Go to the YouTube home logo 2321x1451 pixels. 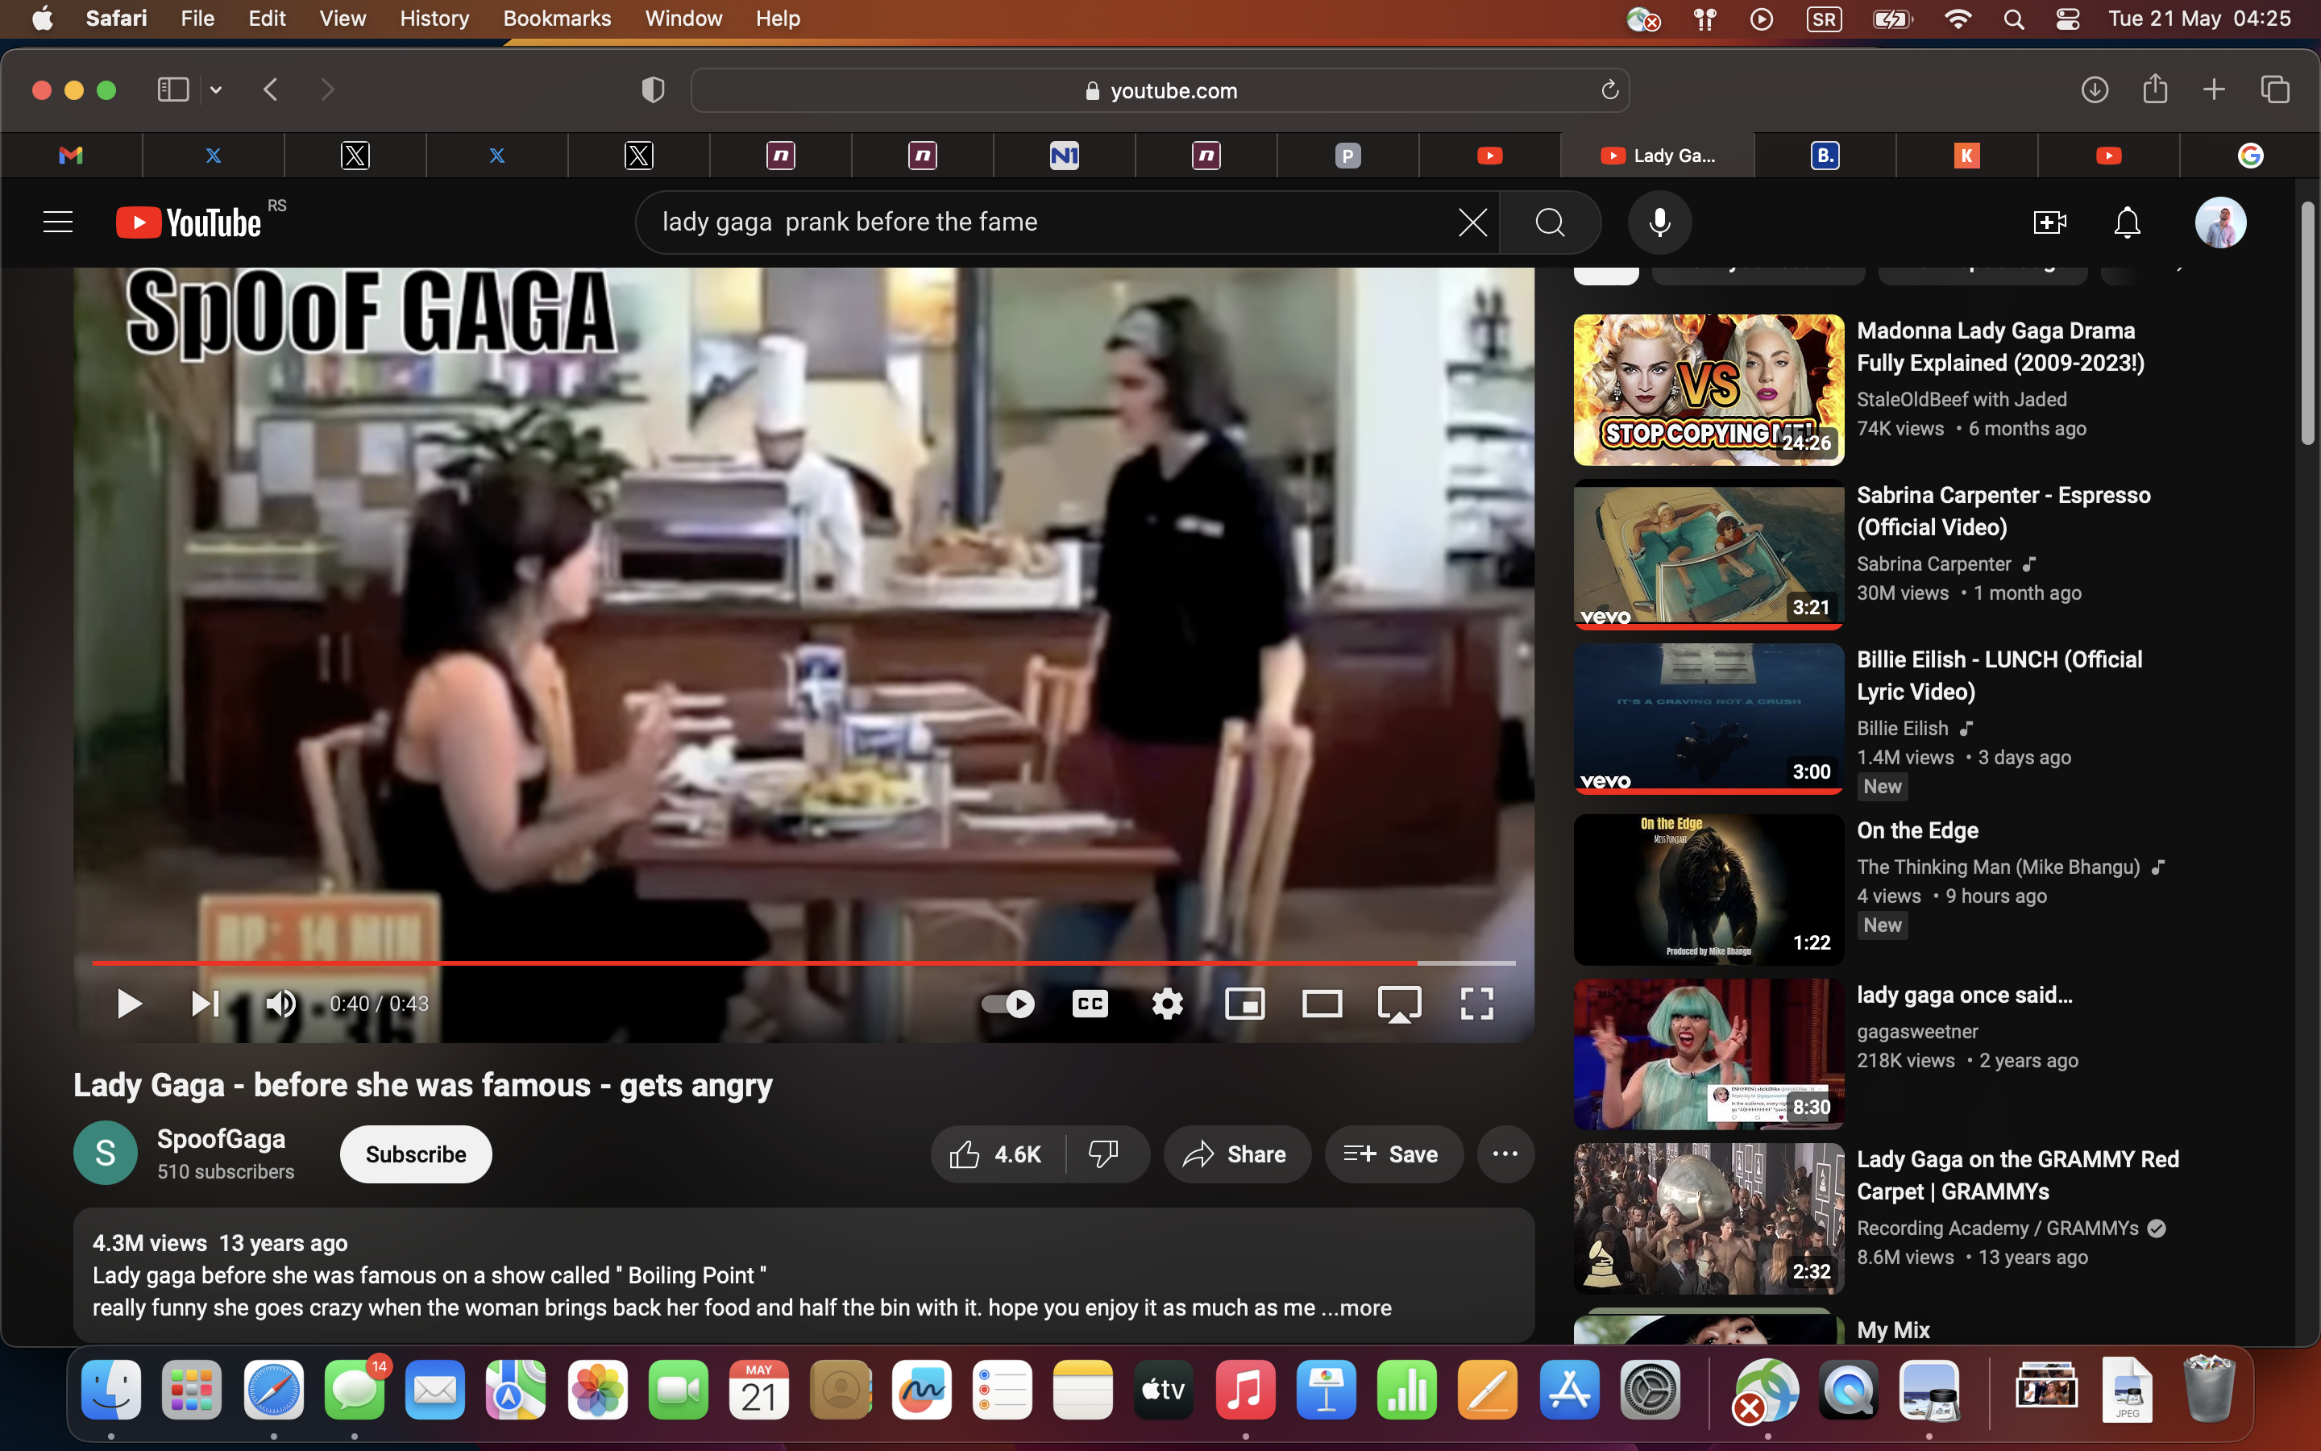[189, 222]
